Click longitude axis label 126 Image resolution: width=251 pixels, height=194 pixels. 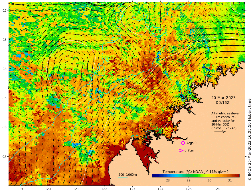pyautogui.click(x=217, y=189)
